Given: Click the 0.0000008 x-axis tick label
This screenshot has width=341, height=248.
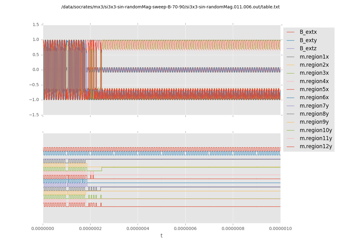Looking at the screenshot, I should point(233,228).
